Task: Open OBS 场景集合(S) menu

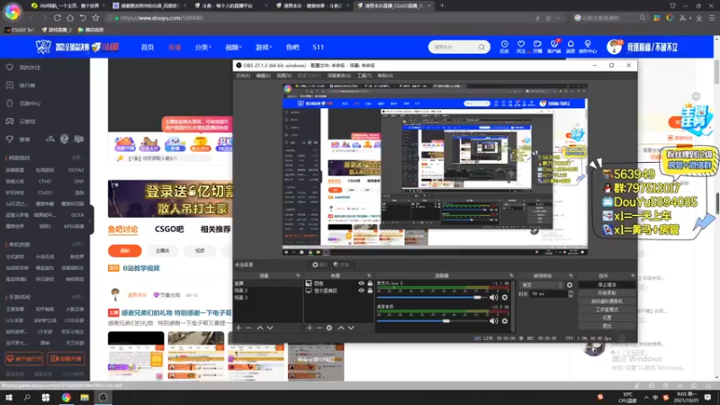Action: click(339, 76)
